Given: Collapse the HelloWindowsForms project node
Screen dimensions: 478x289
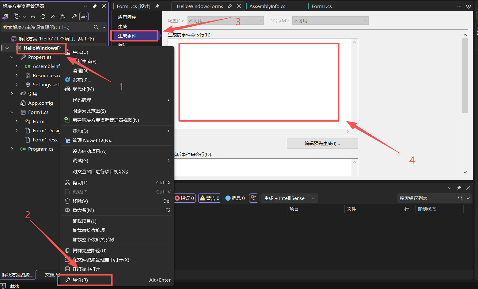Looking at the screenshot, I should click(x=7, y=48).
